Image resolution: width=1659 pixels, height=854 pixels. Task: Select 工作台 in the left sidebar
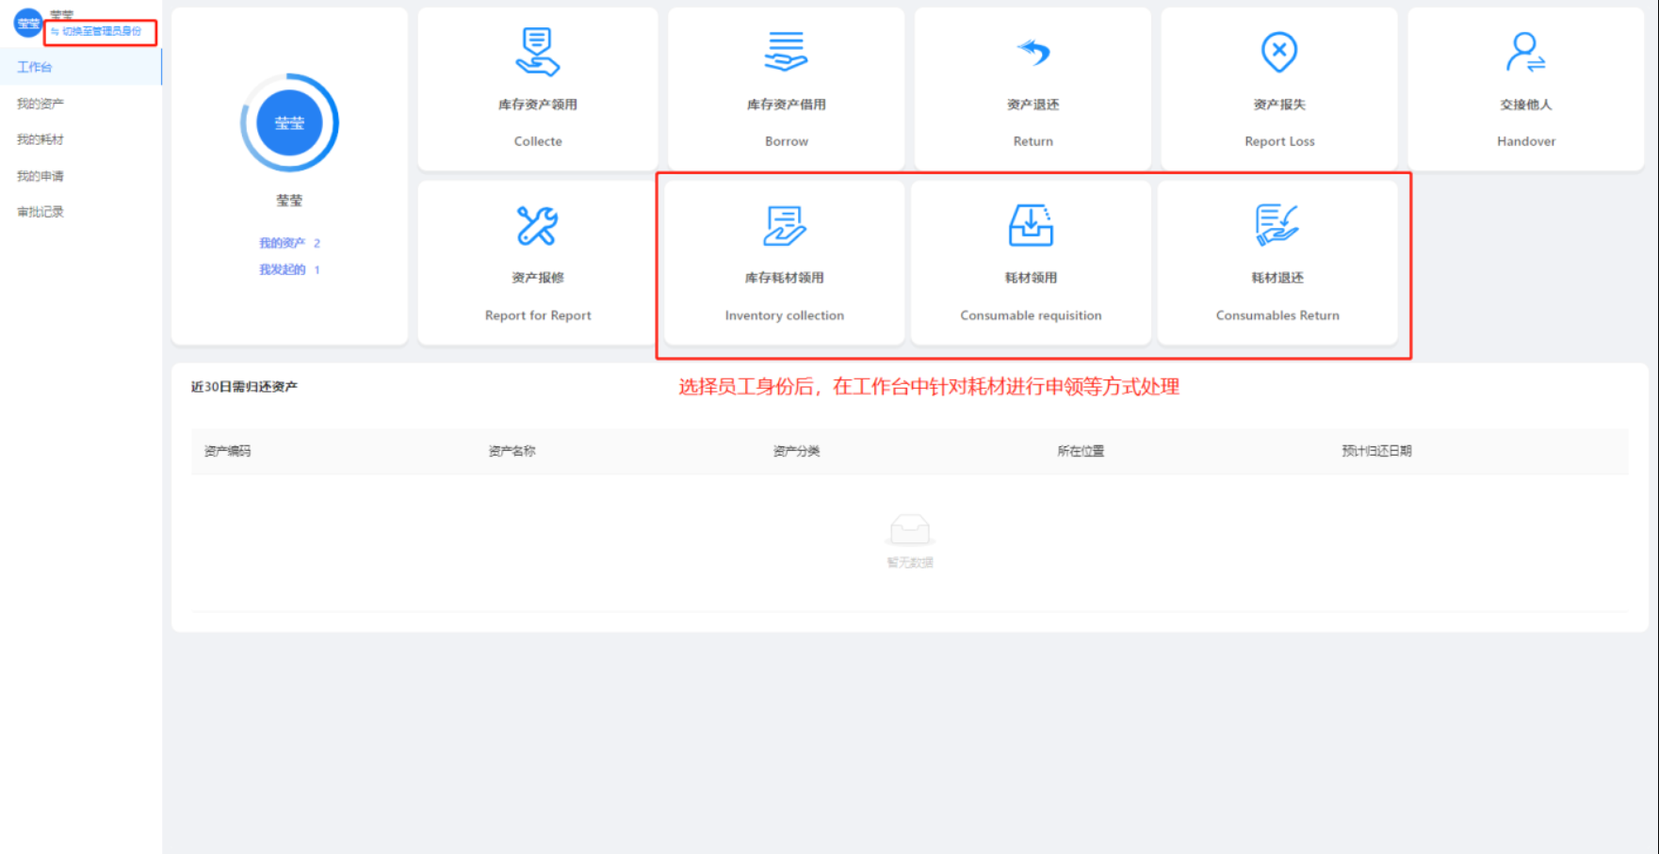[35, 67]
